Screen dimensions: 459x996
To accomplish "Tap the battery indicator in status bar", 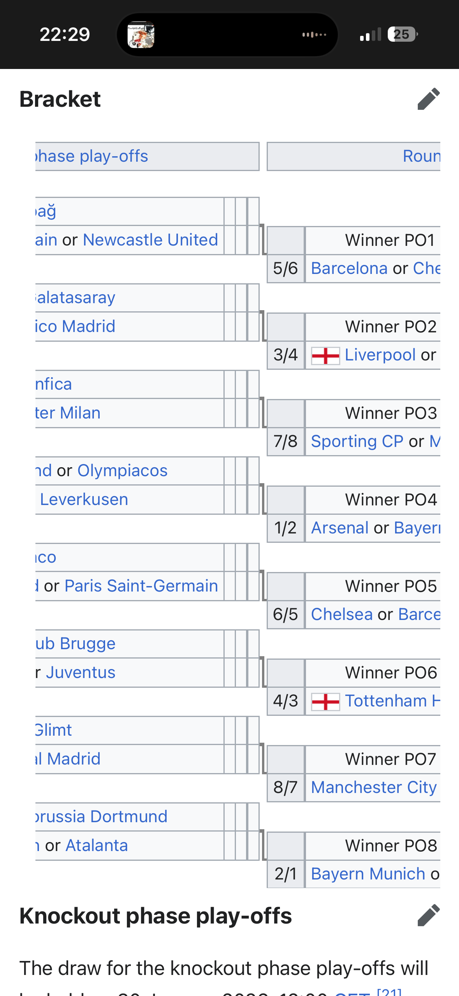I will (x=402, y=35).
